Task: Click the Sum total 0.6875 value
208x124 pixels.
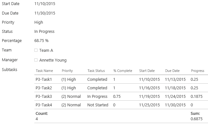Action: click(x=196, y=119)
